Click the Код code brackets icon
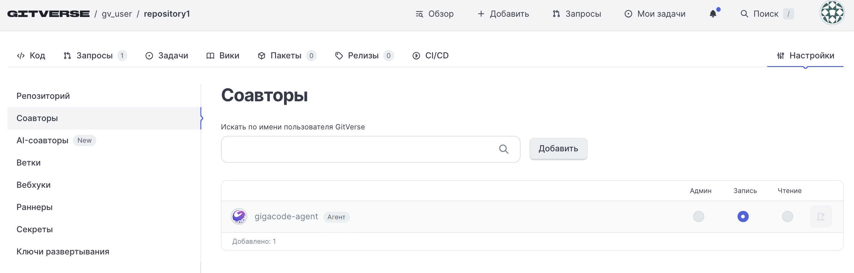 click(x=21, y=56)
